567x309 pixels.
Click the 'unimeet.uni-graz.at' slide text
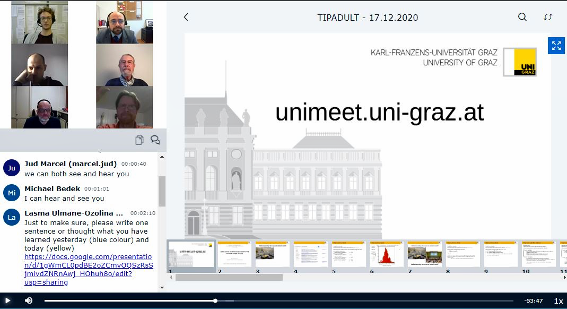[x=380, y=113]
